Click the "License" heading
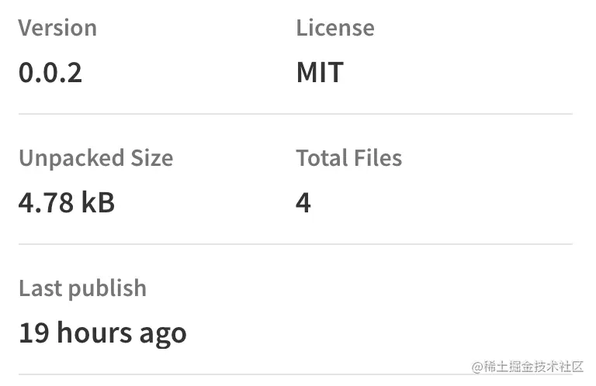The image size is (596, 386). tap(334, 28)
